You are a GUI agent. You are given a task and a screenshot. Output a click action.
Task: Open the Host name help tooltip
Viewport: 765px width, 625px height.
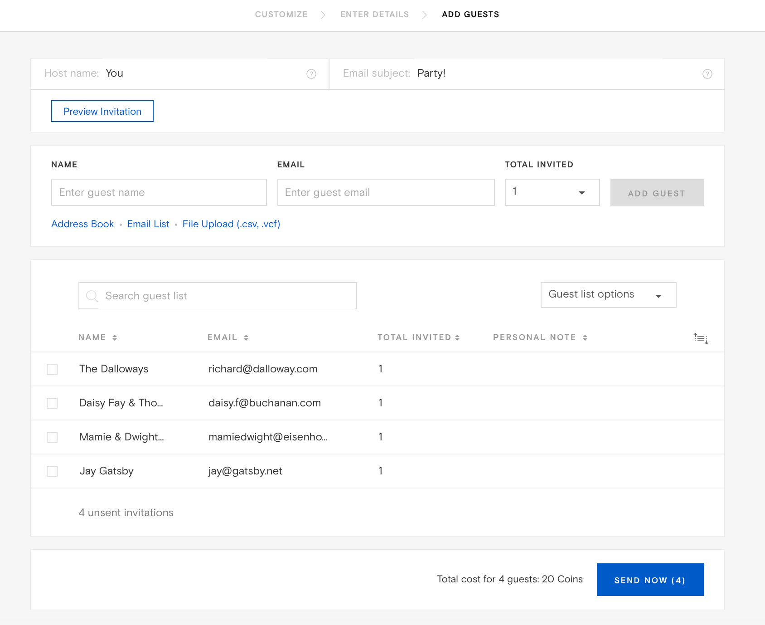[x=311, y=74]
